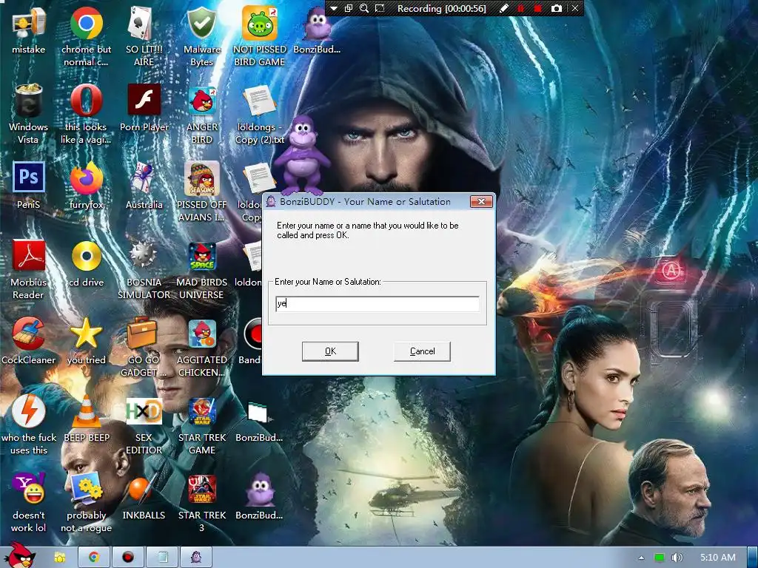Take a screenshot with the camera icon
The width and height of the screenshot is (758, 568).
pyautogui.click(x=557, y=8)
